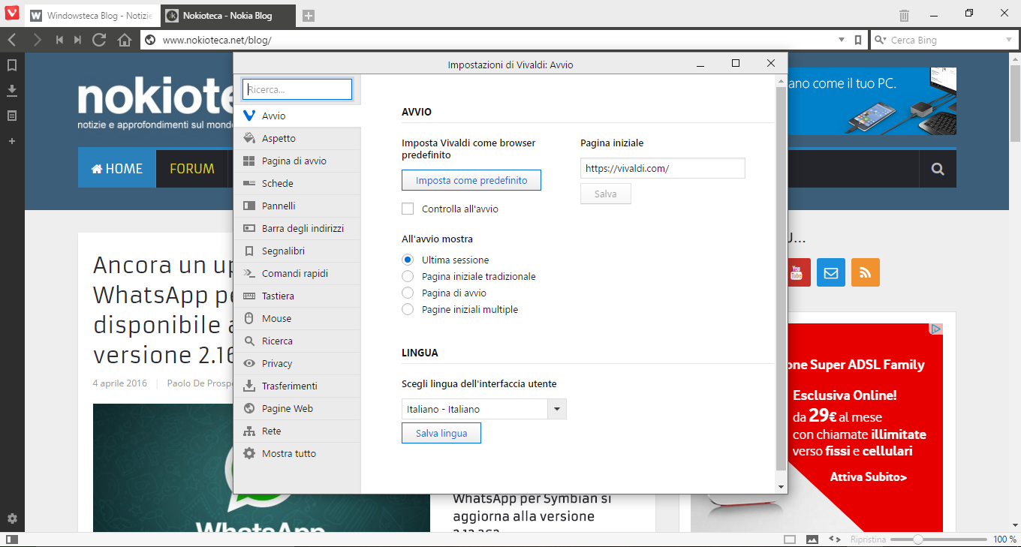Open Segnalibri settings section
Screen dimensions: 1021x547
tap(297, 251)
